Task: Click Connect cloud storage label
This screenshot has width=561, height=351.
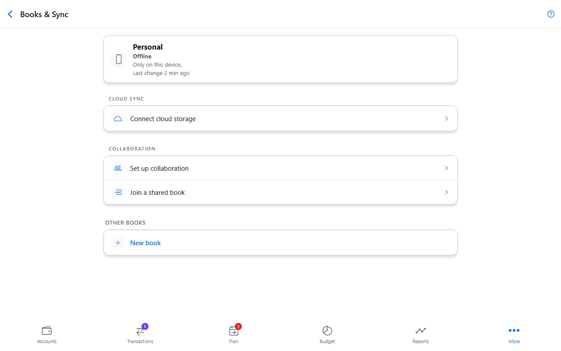Action: [x=163, y=118]
